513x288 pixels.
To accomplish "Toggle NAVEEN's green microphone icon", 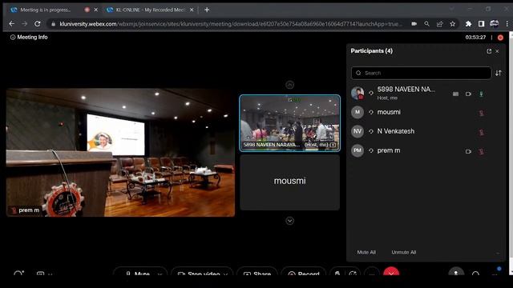I will pos(481,94).
